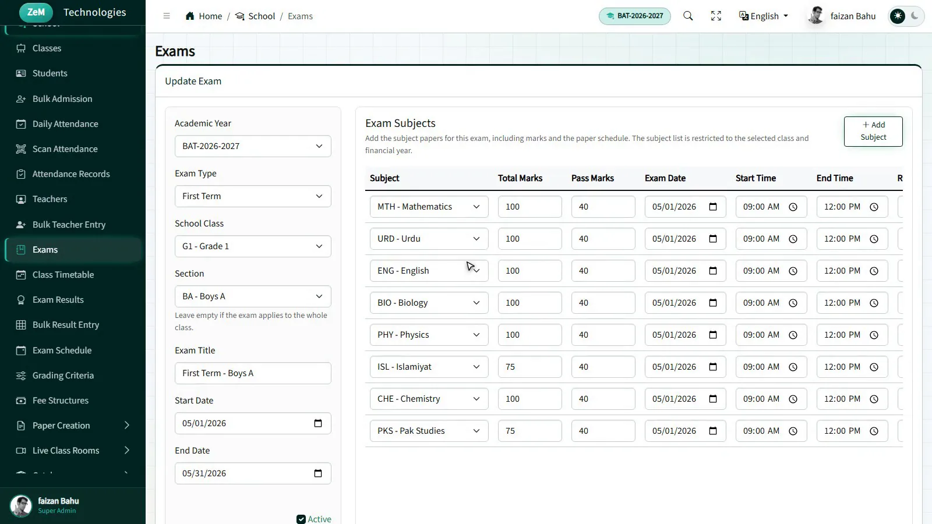Click the Exams sidebar icon
Screen dimensions: 932x524
click(21, 250)
